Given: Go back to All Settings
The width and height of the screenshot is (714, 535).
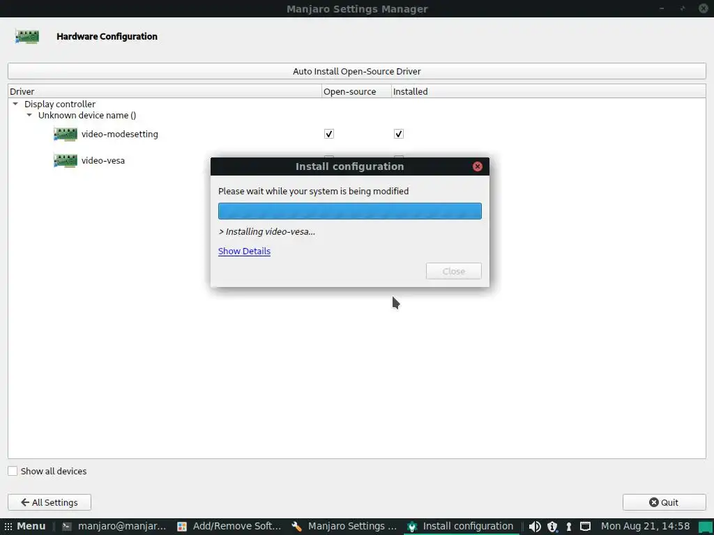Looking at the screenshot, I should pos(50,502).
